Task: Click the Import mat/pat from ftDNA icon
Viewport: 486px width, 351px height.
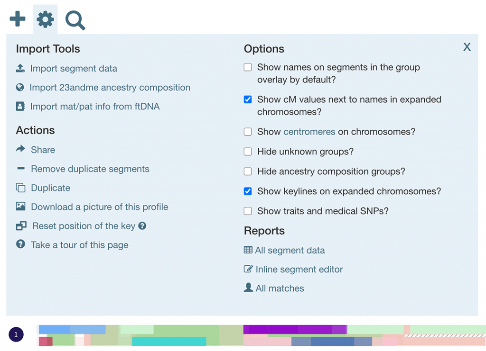Action: click(x=20, y=106)
